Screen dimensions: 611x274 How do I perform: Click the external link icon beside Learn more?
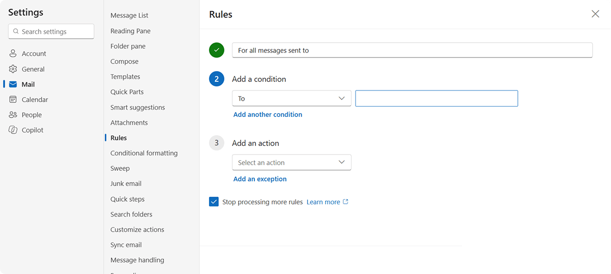[345, 202]
